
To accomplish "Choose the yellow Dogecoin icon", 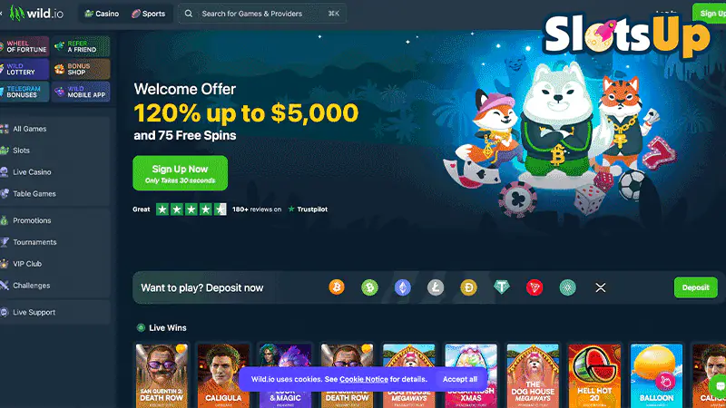I will coord(468,287).
